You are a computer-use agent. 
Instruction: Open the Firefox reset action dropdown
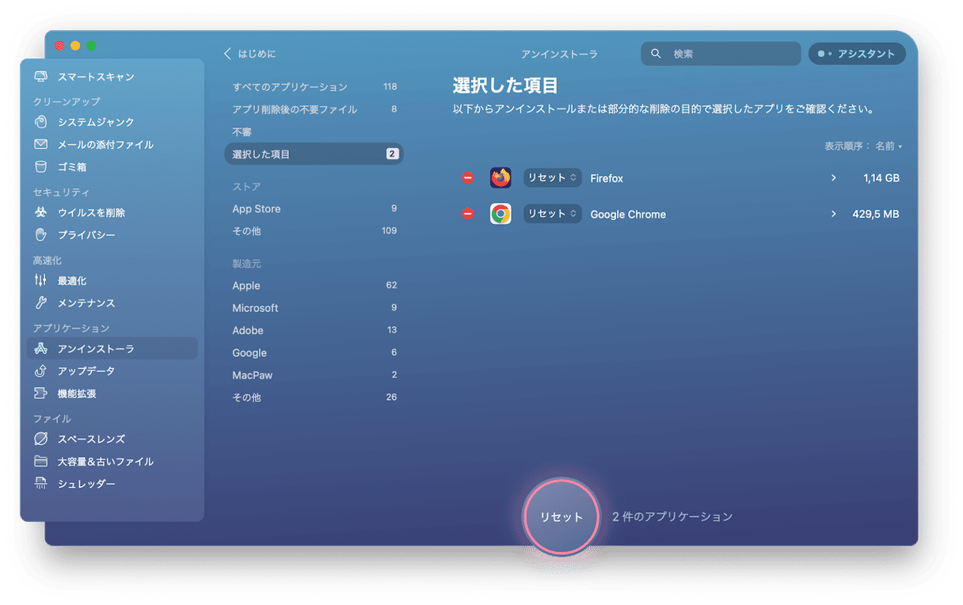click(x=552, y=178)
